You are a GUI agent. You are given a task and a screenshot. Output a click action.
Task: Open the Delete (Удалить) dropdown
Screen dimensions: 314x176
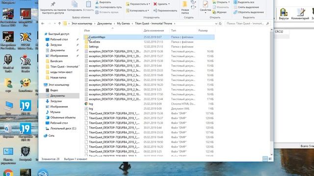pyautogui.click(x=161, y=4)
